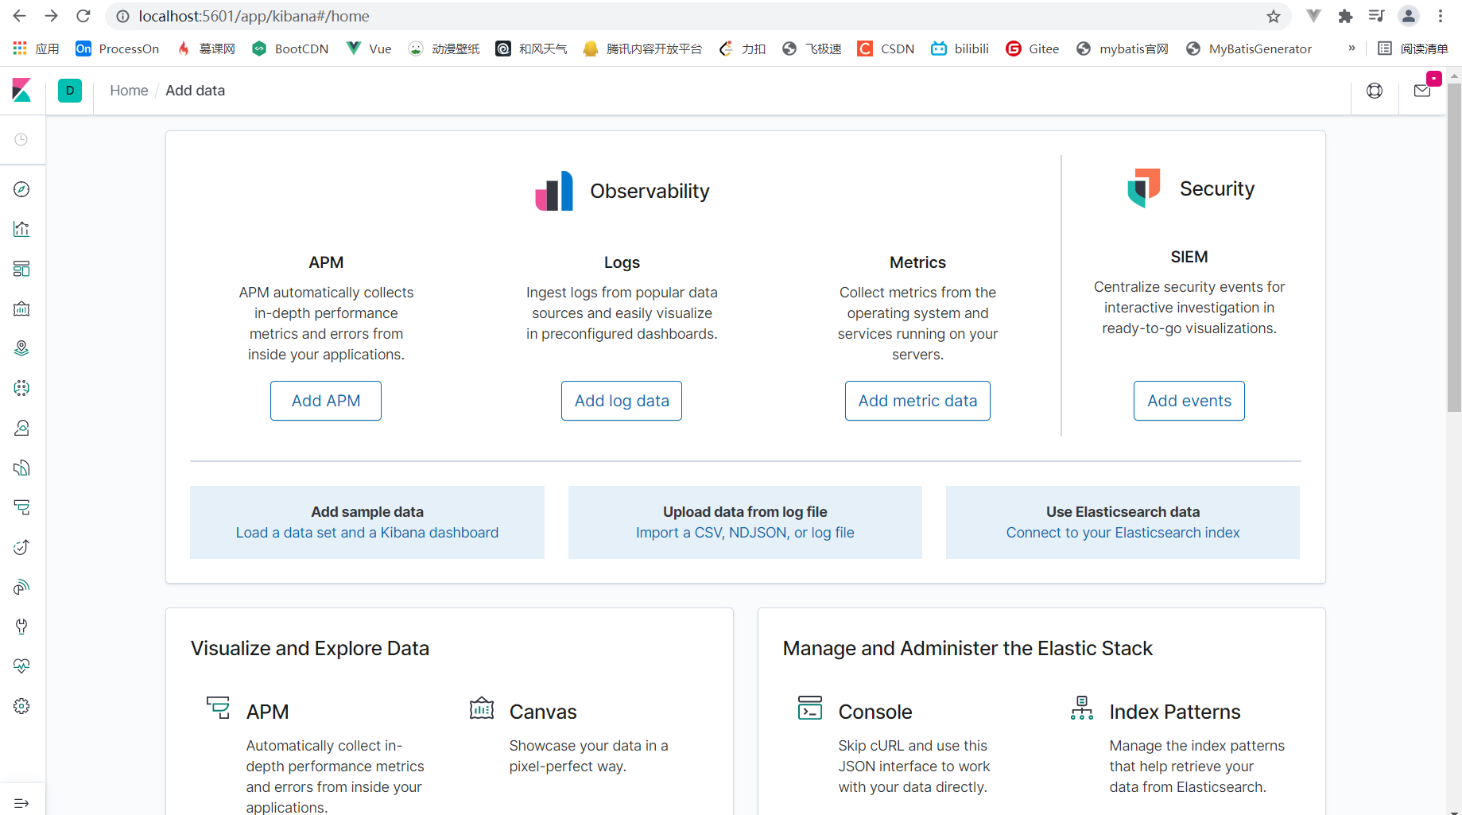Click the Add metric data button

click(x=917, y=401)
